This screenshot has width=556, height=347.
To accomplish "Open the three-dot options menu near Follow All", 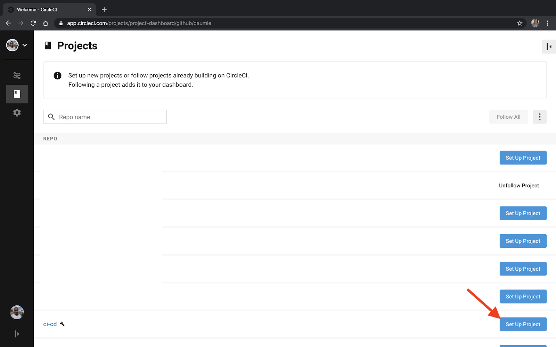I will click(539, 117).
